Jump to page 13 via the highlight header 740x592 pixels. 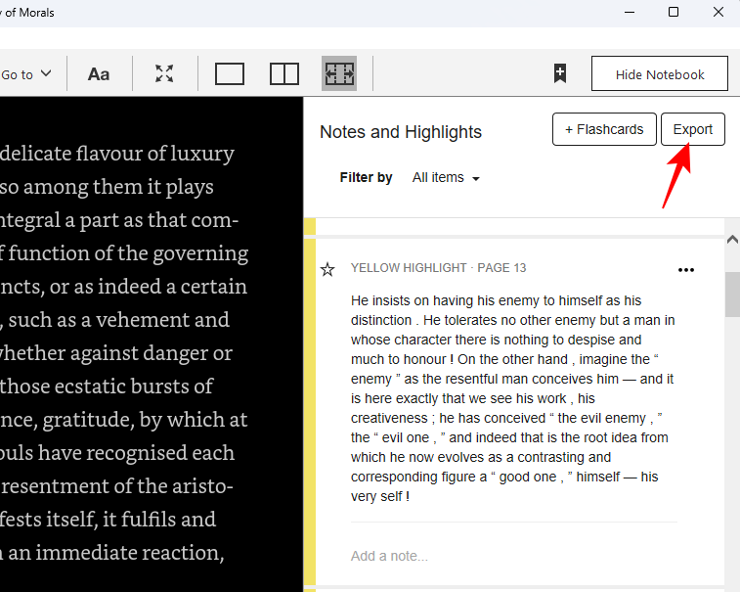click(438, 268)
